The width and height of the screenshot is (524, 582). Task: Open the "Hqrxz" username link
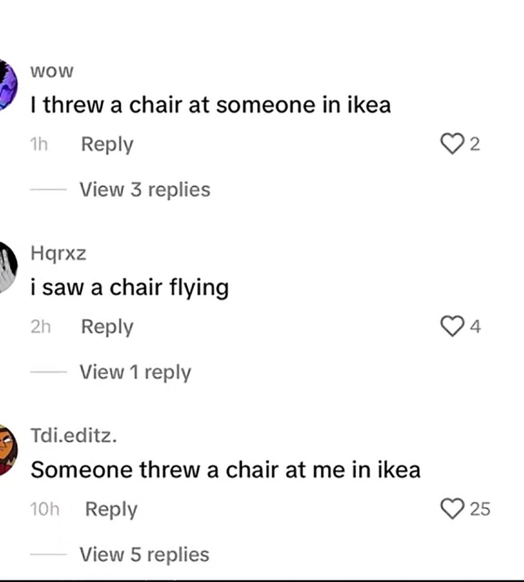point(58,253)
